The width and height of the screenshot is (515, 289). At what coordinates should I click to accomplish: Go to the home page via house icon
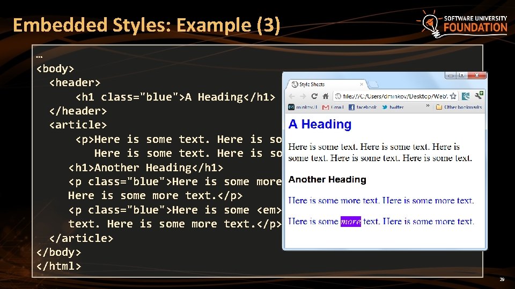326,96
